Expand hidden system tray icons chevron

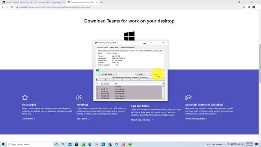point(226,144)
